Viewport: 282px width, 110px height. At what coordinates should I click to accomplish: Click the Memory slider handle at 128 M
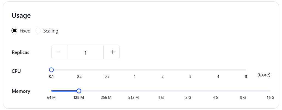click(x=79, y=91)
